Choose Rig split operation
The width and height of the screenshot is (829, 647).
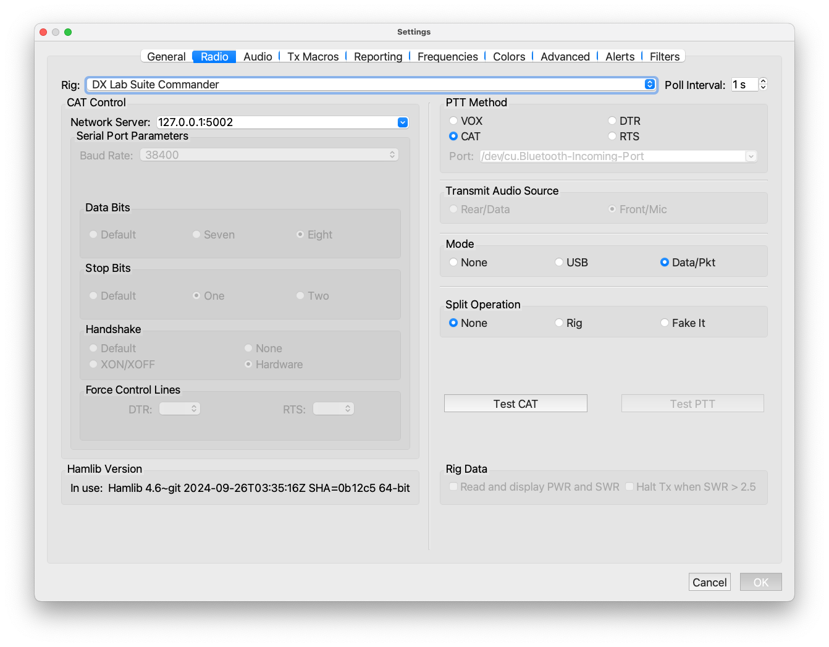click(x=559, y=323)
